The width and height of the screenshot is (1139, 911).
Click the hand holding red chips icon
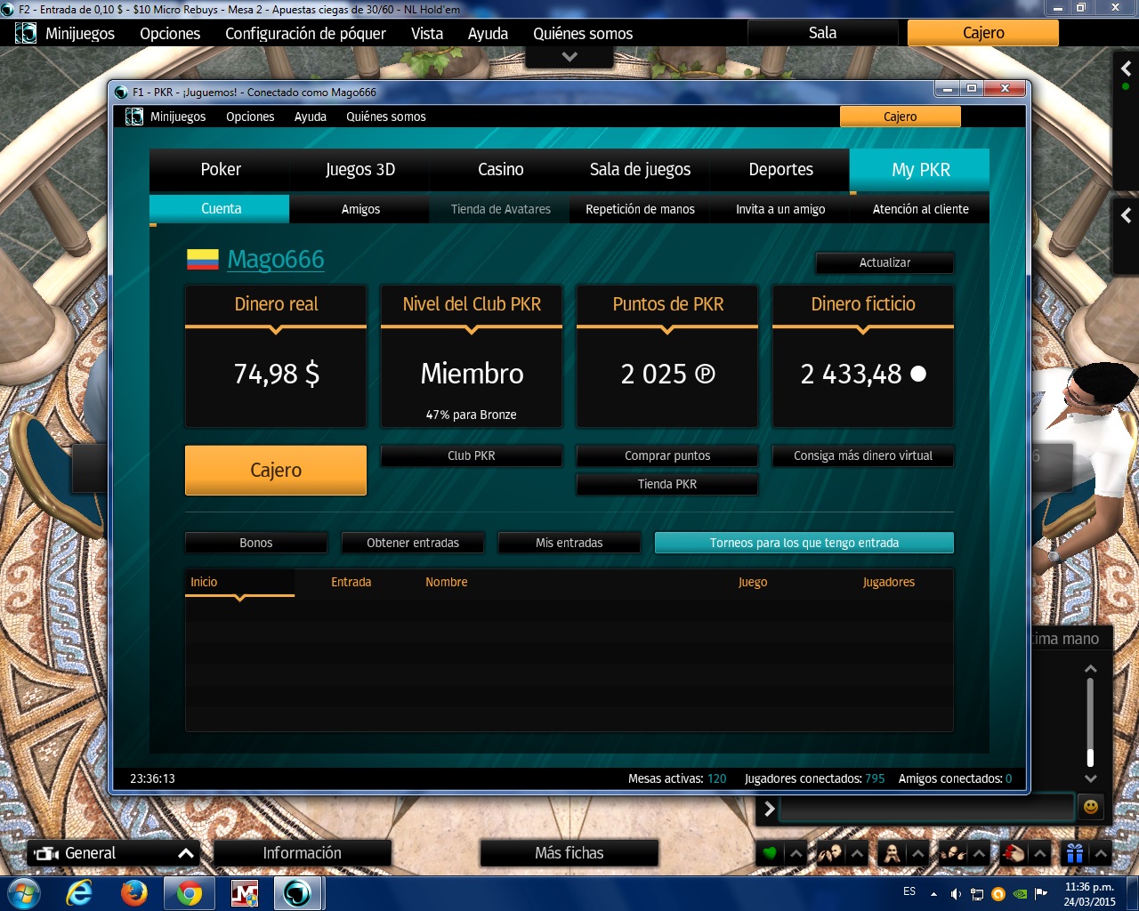(x=1013, y=853)
